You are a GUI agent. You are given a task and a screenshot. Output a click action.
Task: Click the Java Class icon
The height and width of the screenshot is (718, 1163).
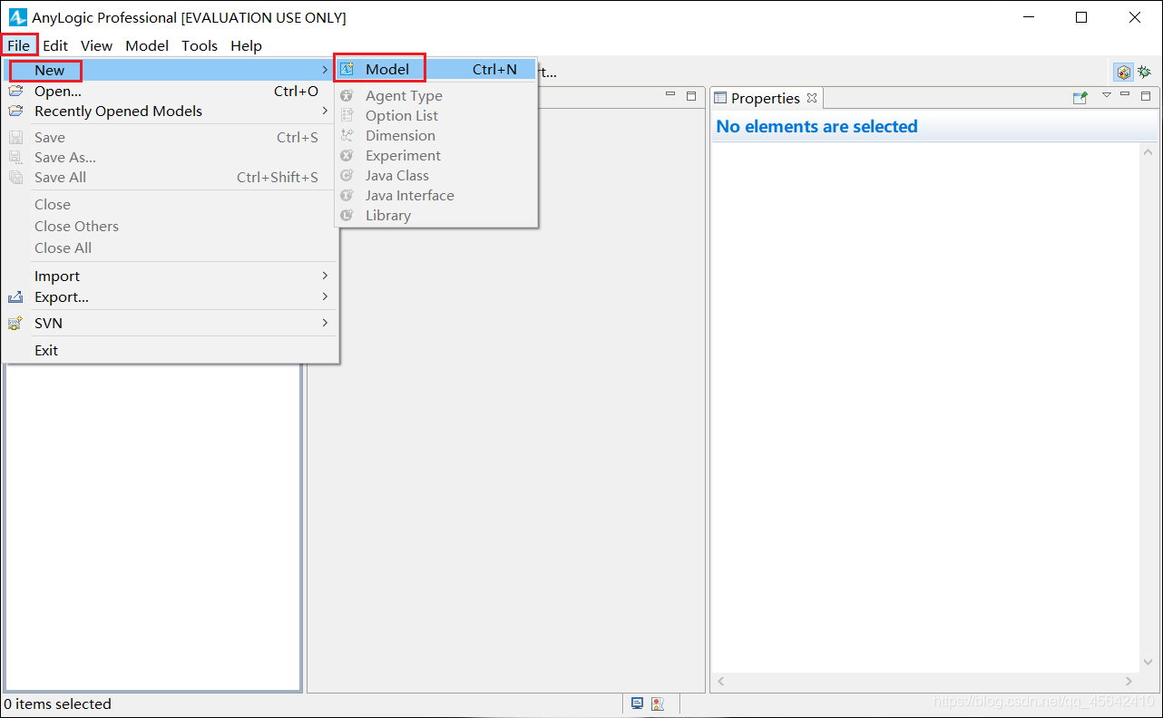click(x=347, y=175)
